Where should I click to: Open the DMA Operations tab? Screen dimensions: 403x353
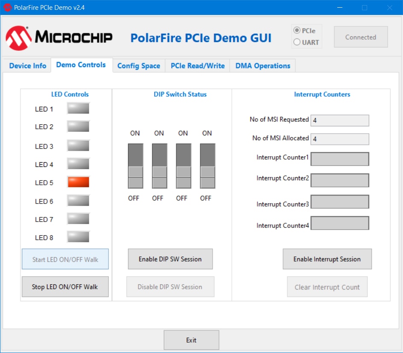(263, 66)
